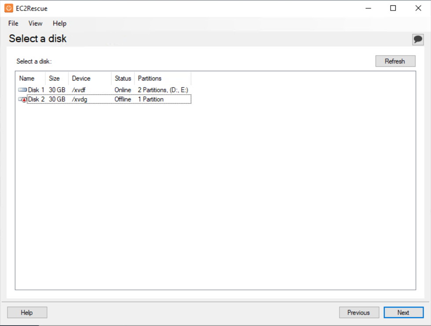Open the Help menu in menu bar
This screenshot has height=326, width=431.
click(x=60, y=23)
